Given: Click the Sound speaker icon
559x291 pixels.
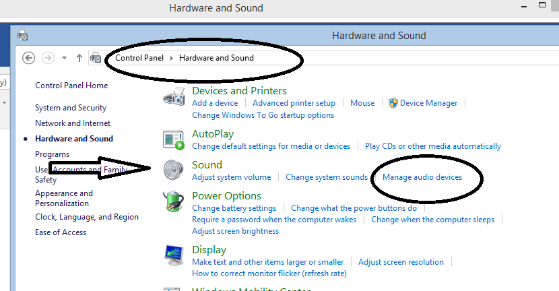Looking at the screenshot, I should point(174,170).
